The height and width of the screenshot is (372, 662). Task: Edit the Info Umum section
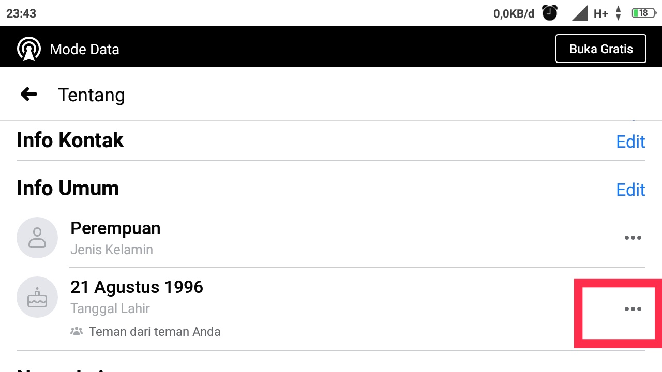tap(630, 190)
